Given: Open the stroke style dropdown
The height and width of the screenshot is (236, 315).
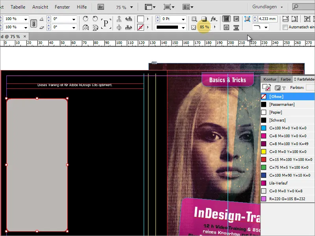Looking at the screenshot, I should click(183, 27).
